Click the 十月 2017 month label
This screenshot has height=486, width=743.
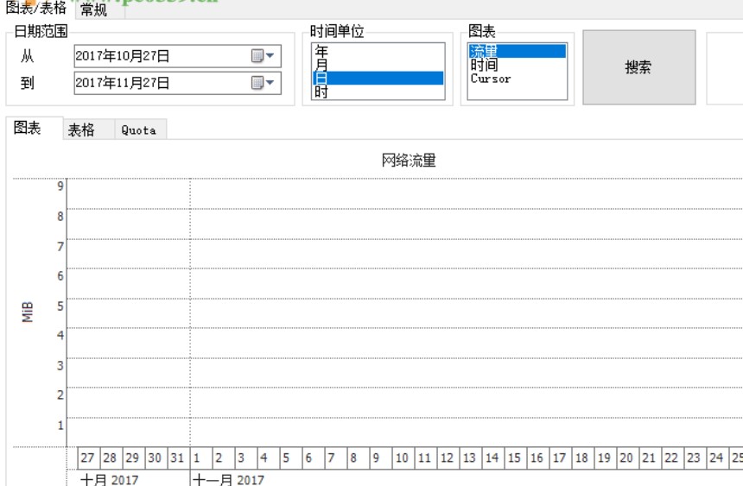point(110,479)
